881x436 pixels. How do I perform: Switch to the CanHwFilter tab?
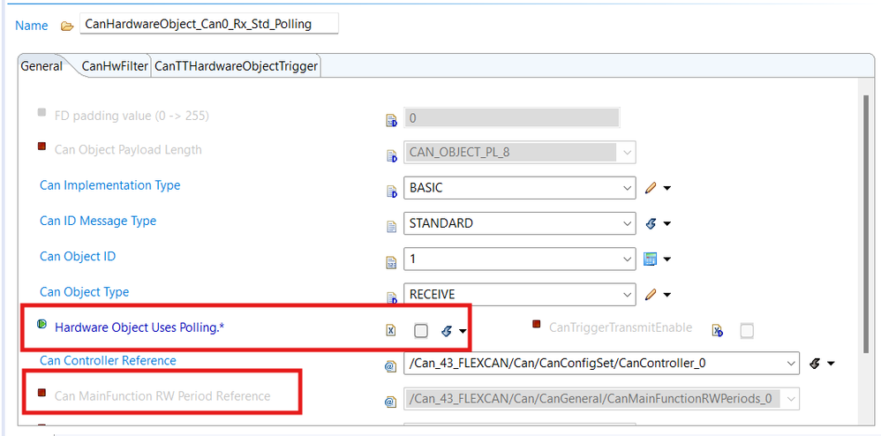pos(115,66)
